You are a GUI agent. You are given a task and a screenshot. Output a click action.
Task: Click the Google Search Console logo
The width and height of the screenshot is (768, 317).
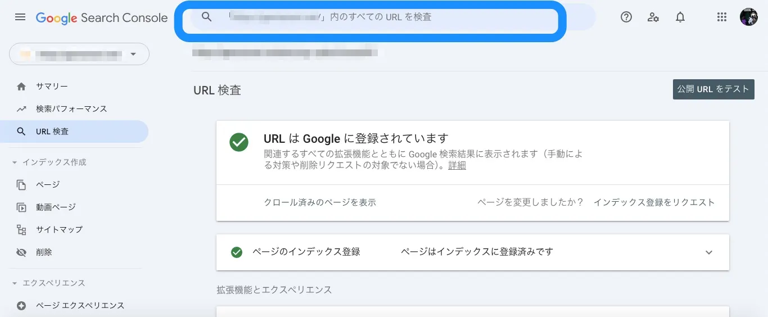tap(102, 17)
